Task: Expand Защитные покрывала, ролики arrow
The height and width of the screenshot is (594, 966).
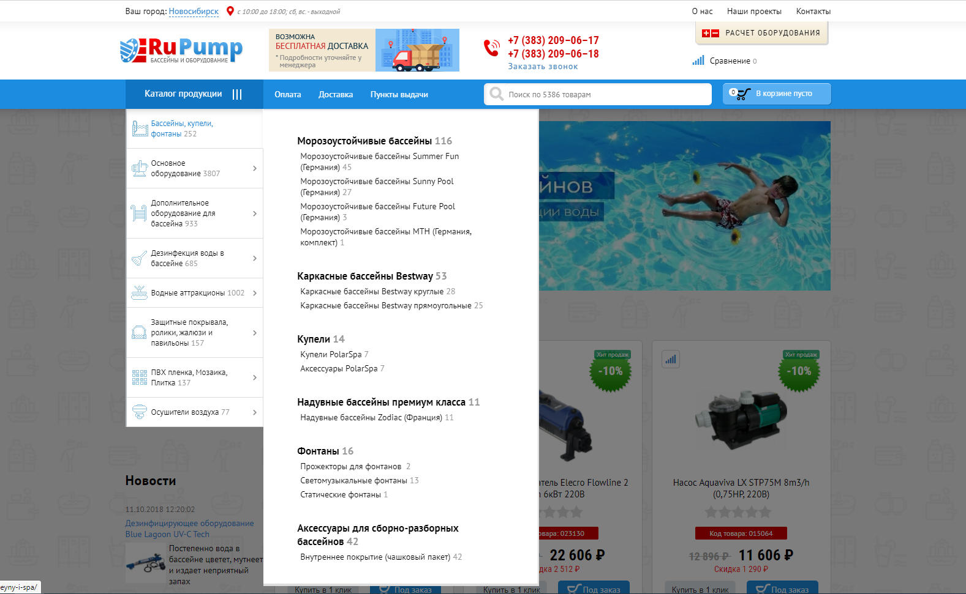Action: click(255, 333)
